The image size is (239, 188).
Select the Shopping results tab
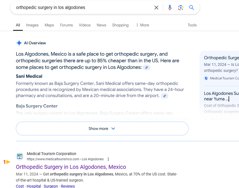[x=120, y=25]
